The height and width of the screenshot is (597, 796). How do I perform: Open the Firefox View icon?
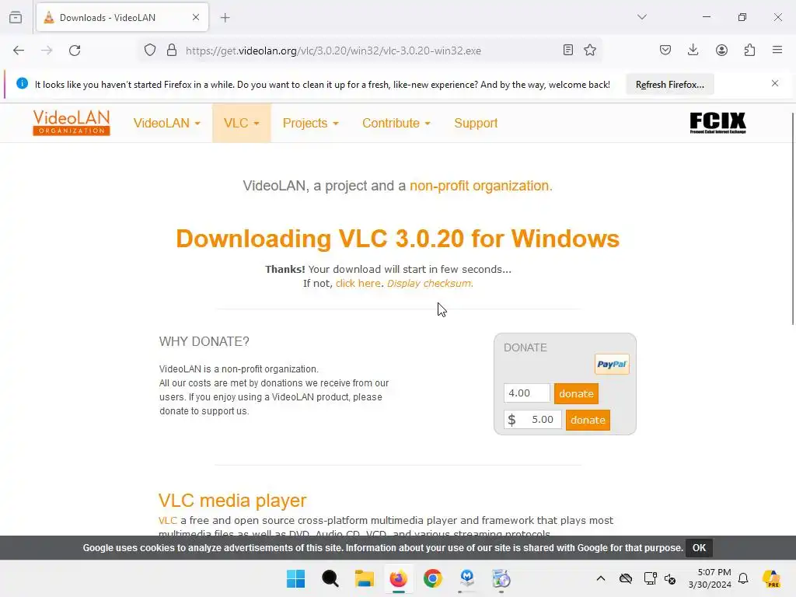coord(16,17)
